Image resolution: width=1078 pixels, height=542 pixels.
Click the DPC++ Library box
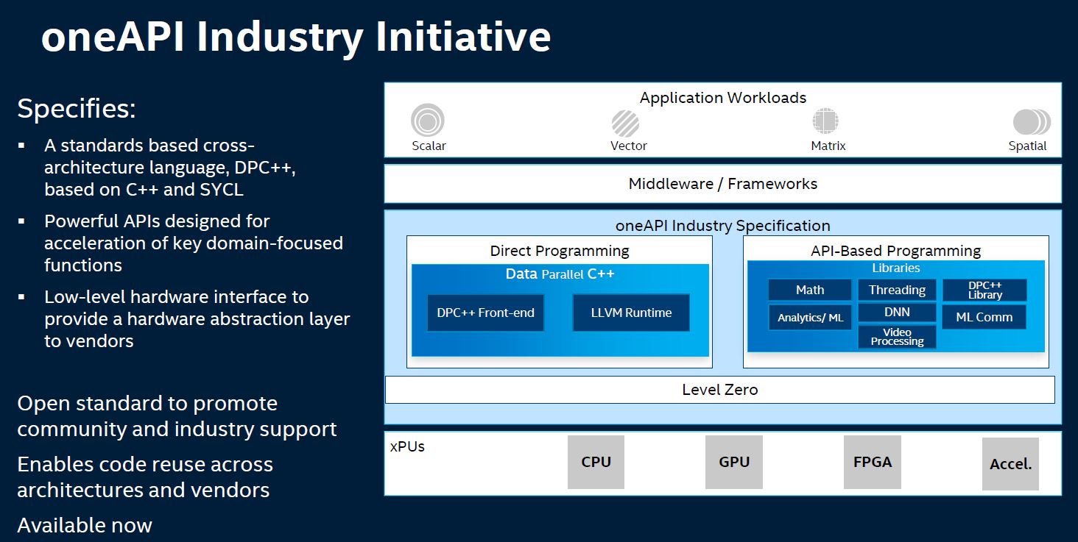[x=984, y=290]
